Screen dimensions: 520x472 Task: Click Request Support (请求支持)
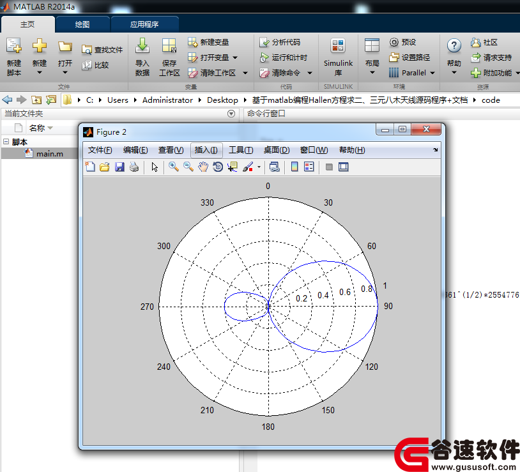491,57
